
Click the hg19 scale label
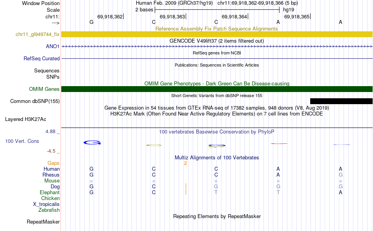[289, 10]
